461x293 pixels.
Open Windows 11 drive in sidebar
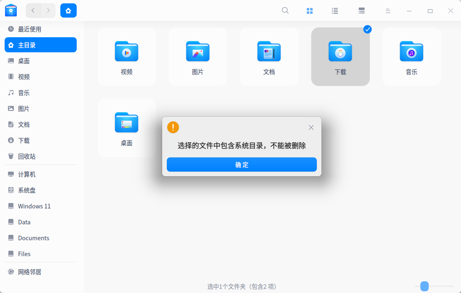tap(41, 206)
